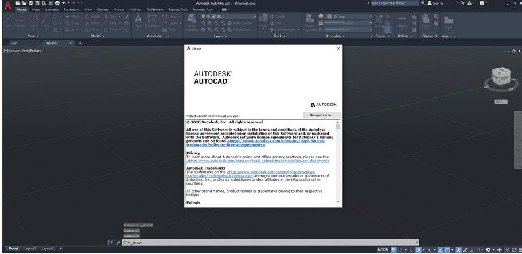Open the AutoCAD application menu logo
The width and height of the screenshot is (522, 254).
pos(7,5)
